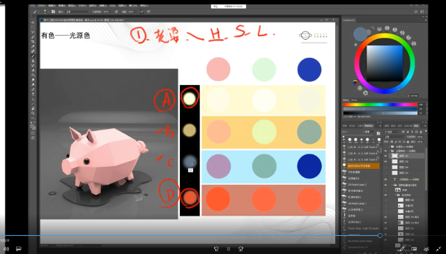Select the Lasso tool
Viewport: 446px width, 254px height.
[33, 32]
